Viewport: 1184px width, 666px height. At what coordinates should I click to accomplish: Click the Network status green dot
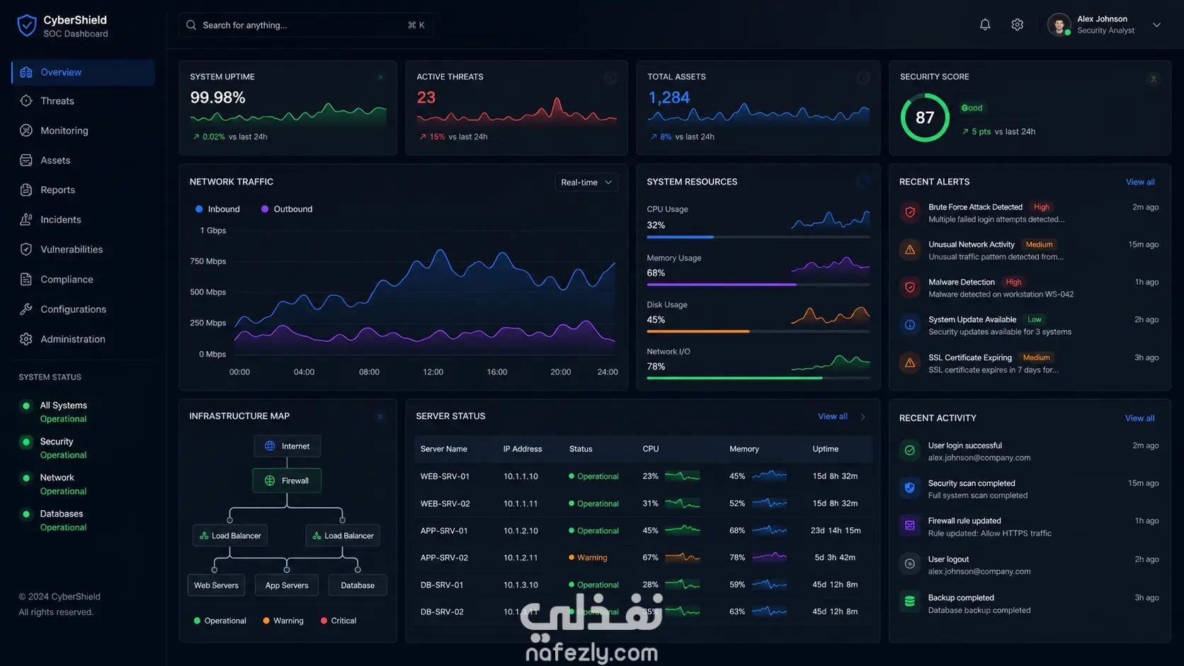(26, 478)
